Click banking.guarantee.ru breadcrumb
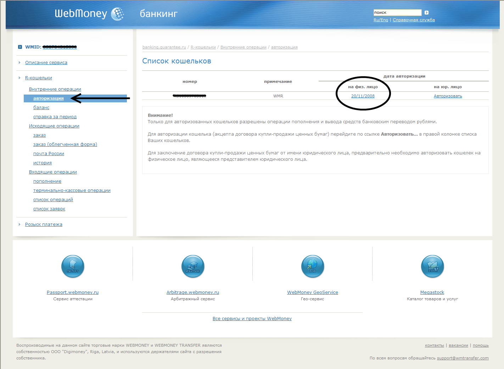 click(x=164, y=47)
